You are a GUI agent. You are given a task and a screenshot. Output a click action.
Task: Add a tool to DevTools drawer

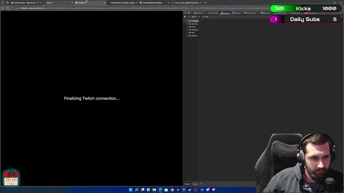201,184
